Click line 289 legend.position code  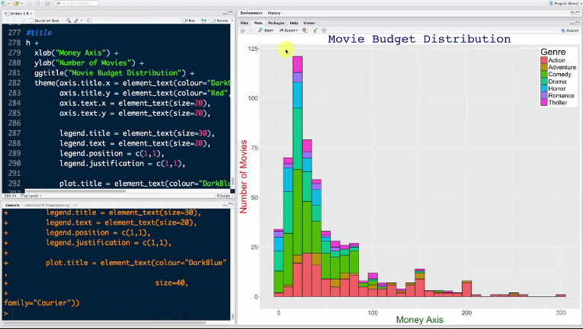click(x=112, y=154)
